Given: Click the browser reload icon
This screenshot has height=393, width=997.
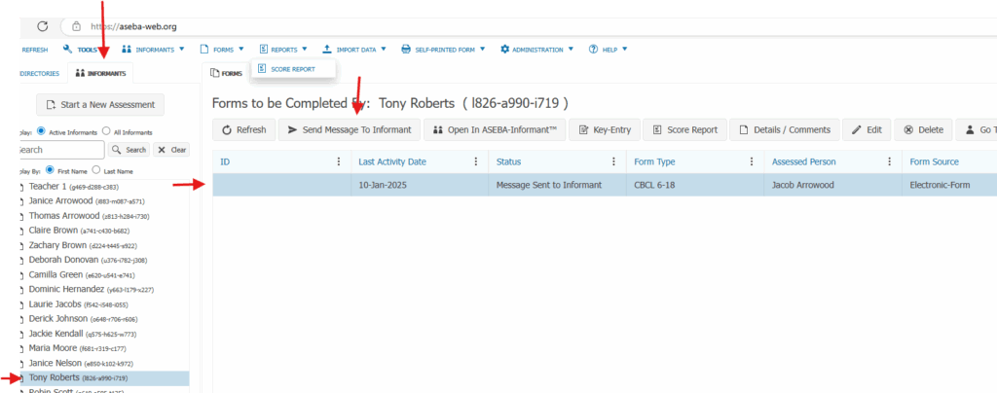Looking at the screenshot, I should 43,26.
